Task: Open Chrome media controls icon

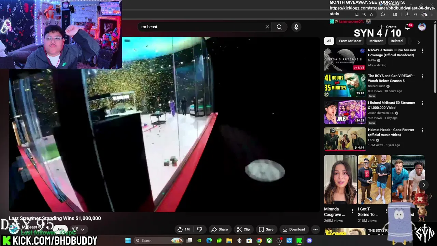Action: point(415,14)
